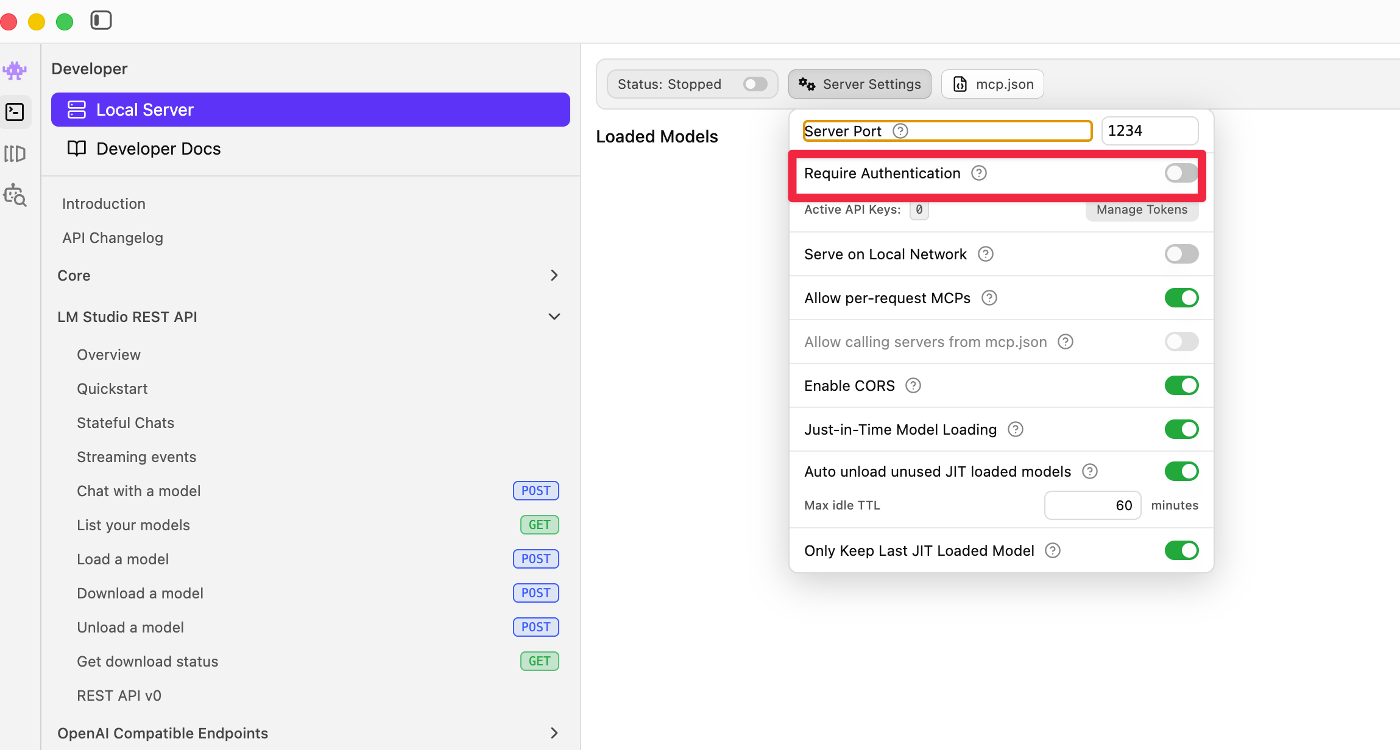Disable Allow per-request MCPs switch
This screenshot has height=750, width=1400.
click(x=1181, y=298)
